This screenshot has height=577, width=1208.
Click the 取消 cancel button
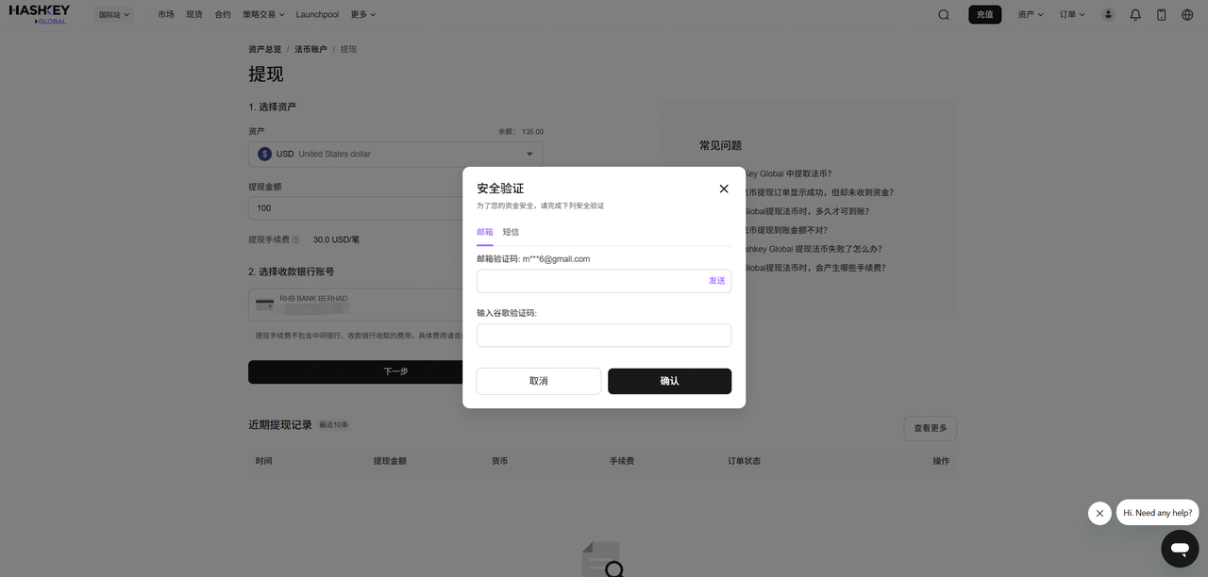pyautogui.click(x=539, y=381)
